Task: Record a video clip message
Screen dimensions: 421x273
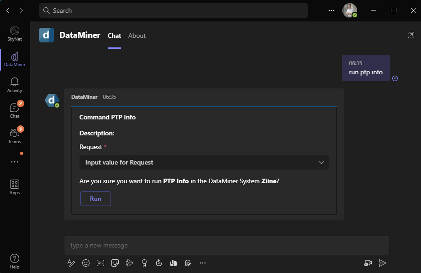Action: click(368, 263)
